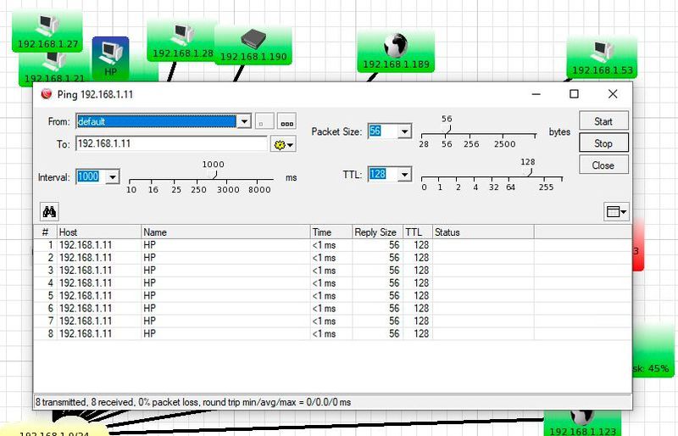
Task: Select the 192.168.1.190 switch device
Action: 253,46
